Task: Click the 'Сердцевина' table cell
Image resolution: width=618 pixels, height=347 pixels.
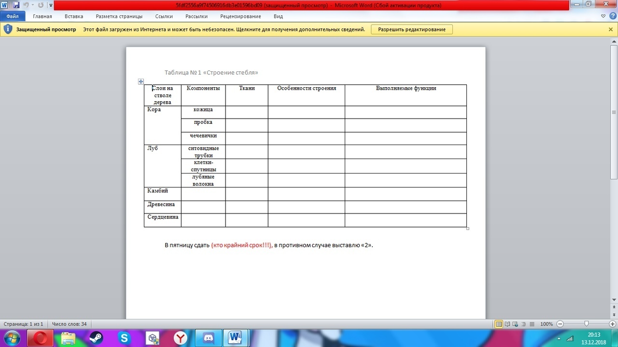Action: point(163,220)
